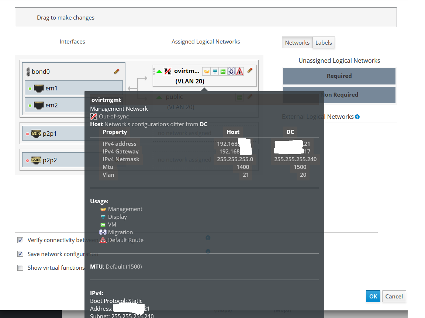Click the green VM icon on ovirtmgmt
The width and height of the screenshot is (425, 318).
pos(223,71)
